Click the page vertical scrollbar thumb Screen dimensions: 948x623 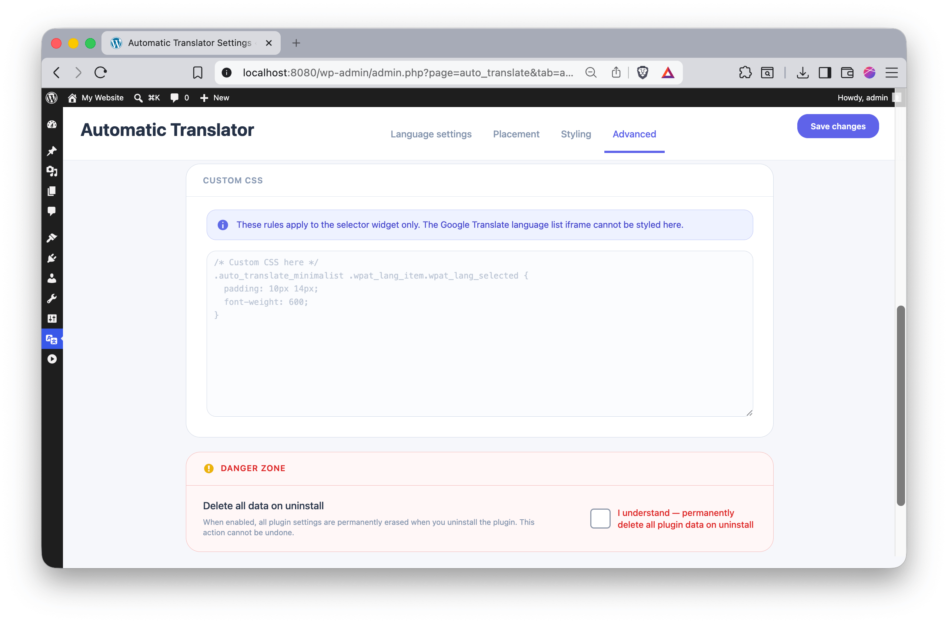(901, 406)
